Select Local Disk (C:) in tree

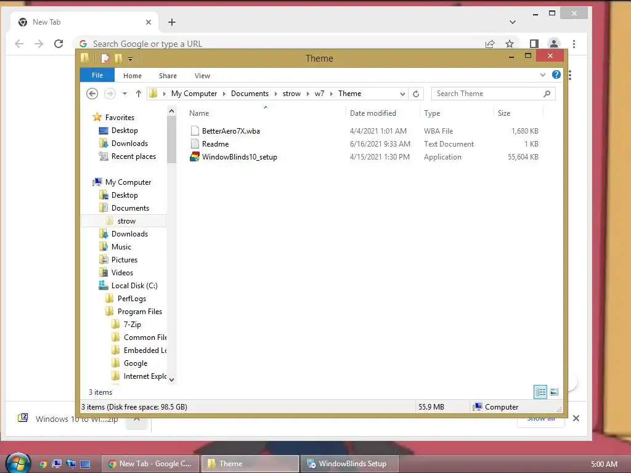[134, 286]
